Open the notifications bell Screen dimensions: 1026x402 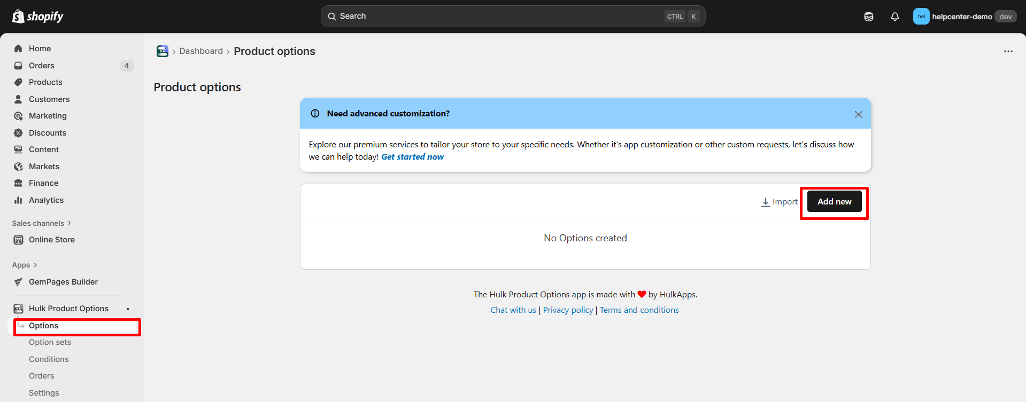[894, 17]
